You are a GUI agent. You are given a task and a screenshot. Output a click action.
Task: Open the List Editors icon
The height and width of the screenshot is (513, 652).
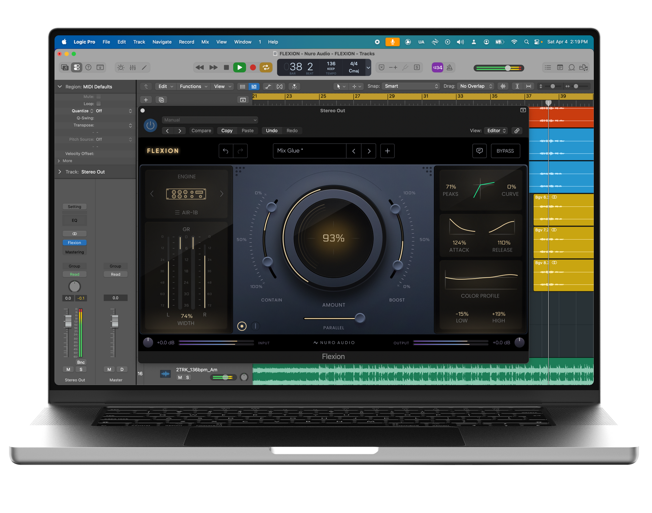pos(548,67)
